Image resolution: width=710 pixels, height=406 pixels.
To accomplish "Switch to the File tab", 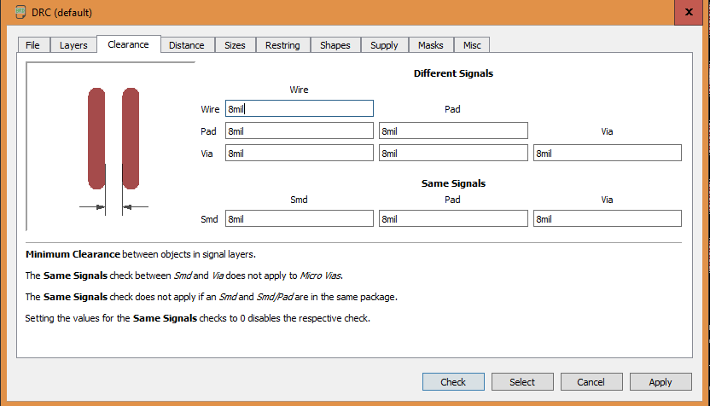I will click(x=32, y=45).
